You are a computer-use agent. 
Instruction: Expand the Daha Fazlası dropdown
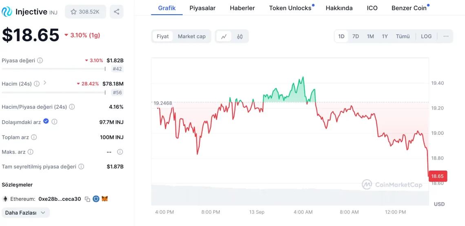[26, 213]
